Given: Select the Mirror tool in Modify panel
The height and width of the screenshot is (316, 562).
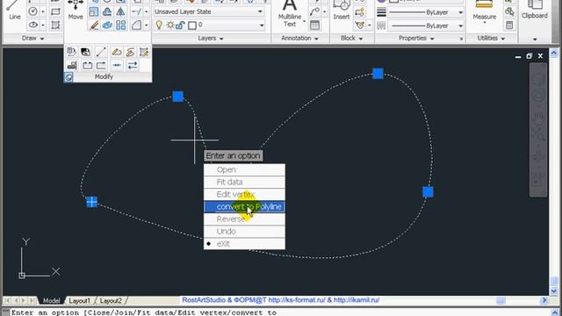Looking at the screenshot, I should click(121, 11).
